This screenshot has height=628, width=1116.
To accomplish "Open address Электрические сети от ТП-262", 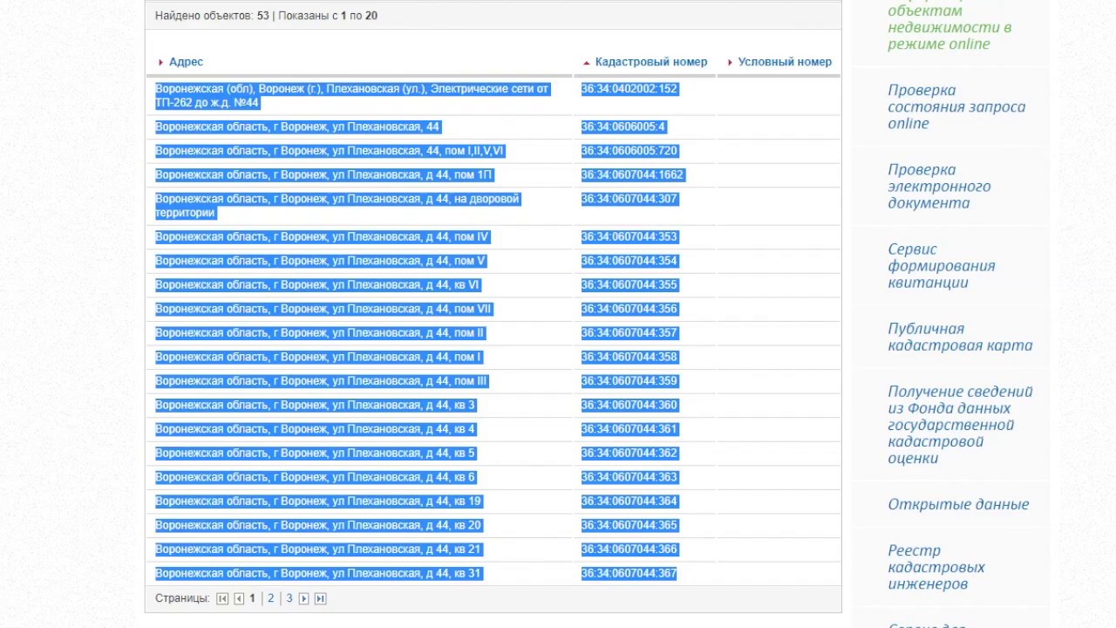I will point(352,96).
